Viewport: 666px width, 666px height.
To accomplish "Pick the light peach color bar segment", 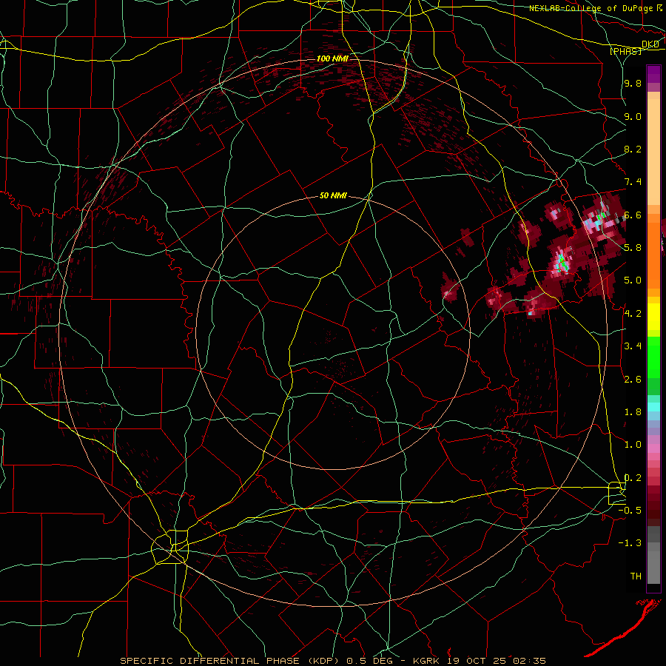I will (x=653, y=152).
